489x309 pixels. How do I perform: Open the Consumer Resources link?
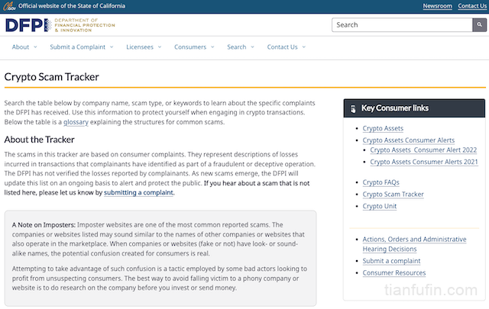(x=394, y=273)
